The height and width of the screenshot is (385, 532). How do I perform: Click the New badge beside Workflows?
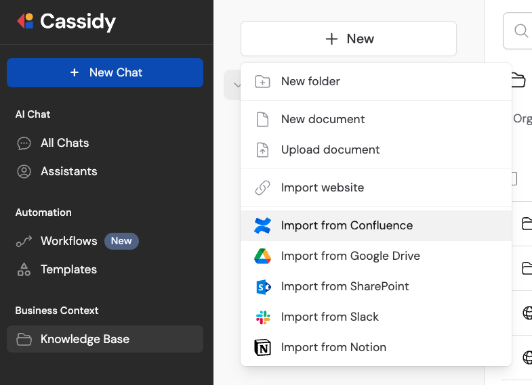121,241
